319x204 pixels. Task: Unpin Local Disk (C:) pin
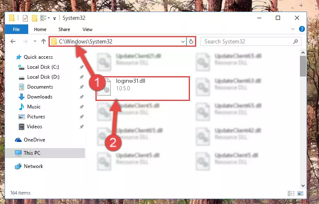point(81,67)
